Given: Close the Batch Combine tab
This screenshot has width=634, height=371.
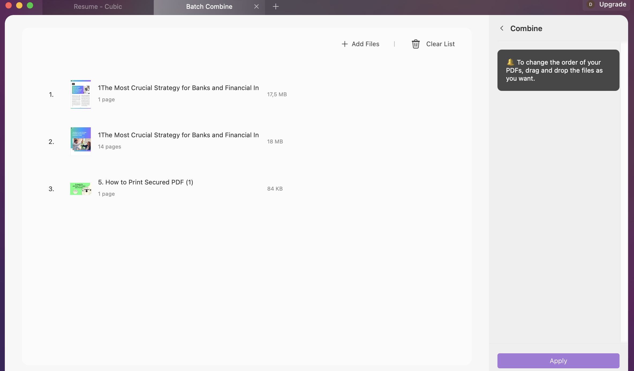Looking at the screenshot, I should tap(256, 6).
